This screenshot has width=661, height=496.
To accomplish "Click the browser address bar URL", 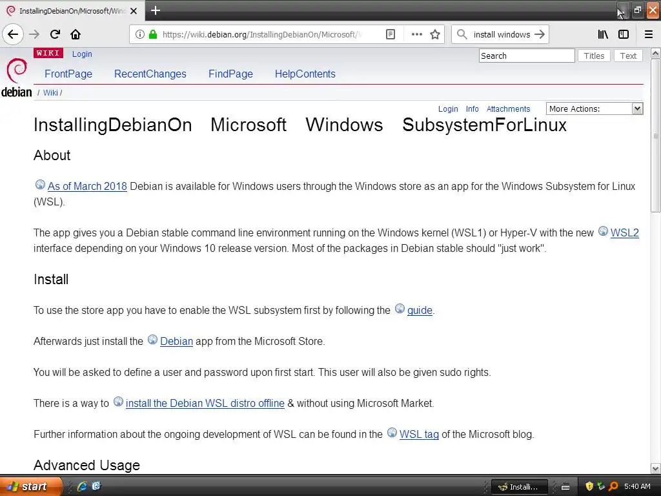I will point(262,34).
